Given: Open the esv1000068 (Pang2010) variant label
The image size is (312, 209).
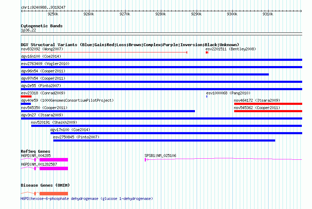Looking at the screenshot, I should pos(228,93).
